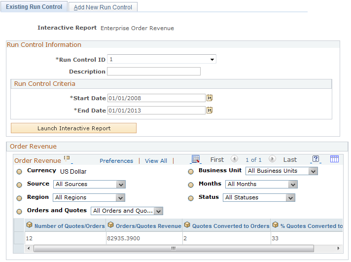Select the grid row selector cell

click(19, 238)
